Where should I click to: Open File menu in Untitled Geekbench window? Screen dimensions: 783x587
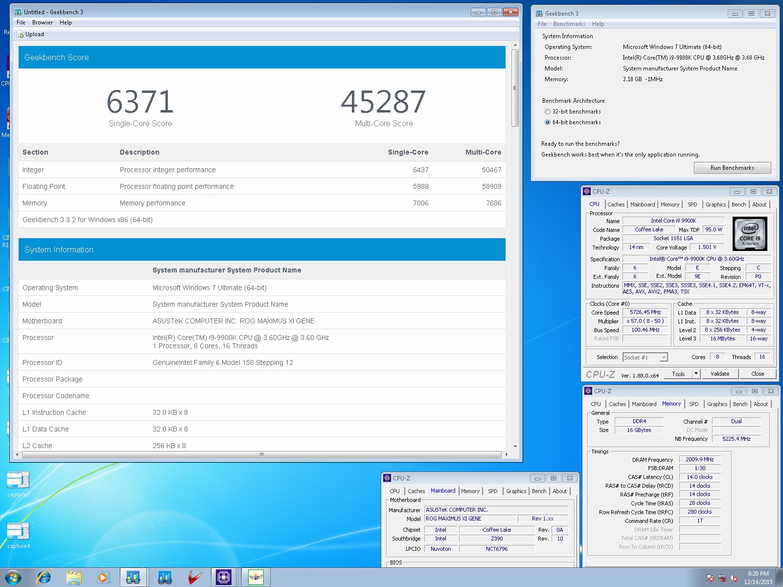21,23
